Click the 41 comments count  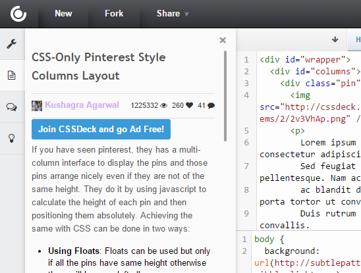pyautogui.click(x=202, y=105)
